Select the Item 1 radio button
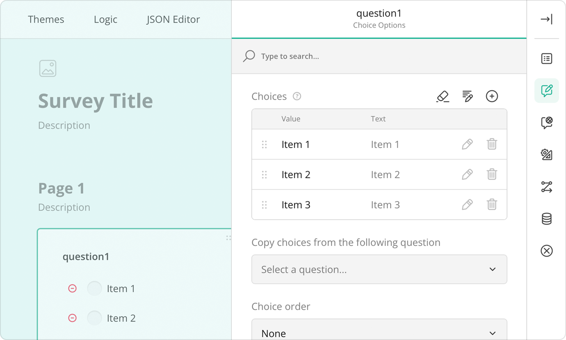566x340 pixels. tap(94, 288)
